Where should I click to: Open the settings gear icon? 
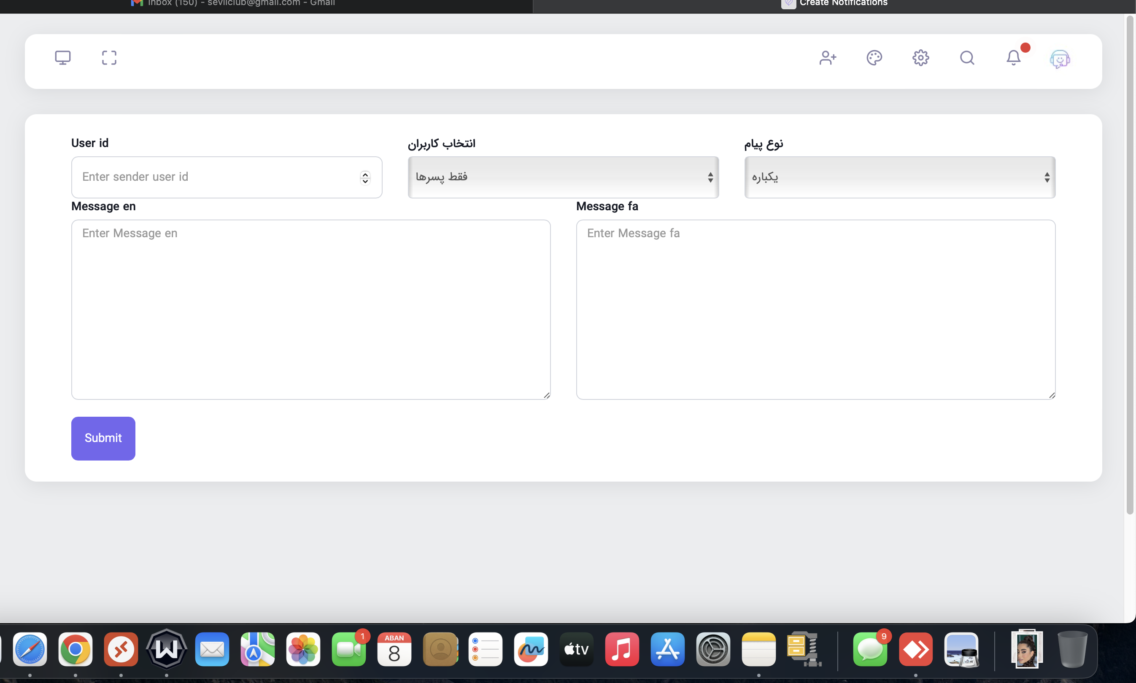(920, 58)
